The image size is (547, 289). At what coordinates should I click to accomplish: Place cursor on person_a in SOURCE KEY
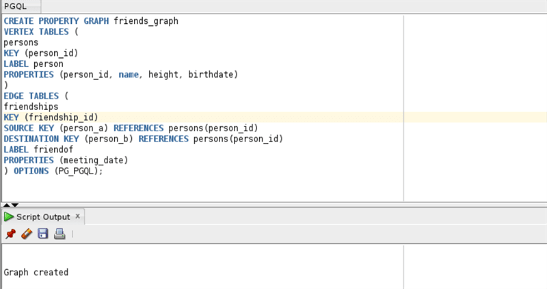83,128
